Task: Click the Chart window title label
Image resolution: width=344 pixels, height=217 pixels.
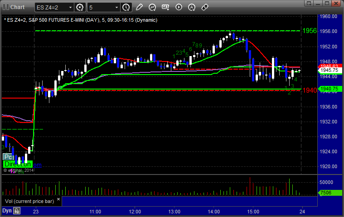Action: coord(17,7)
